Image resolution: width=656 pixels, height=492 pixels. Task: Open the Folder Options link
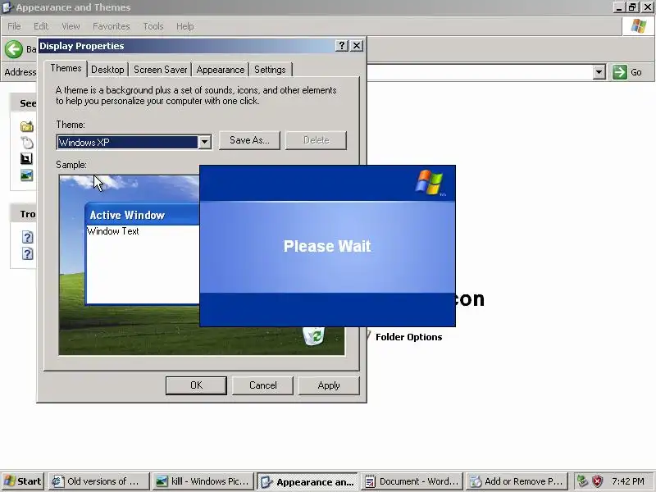[408, 337]
